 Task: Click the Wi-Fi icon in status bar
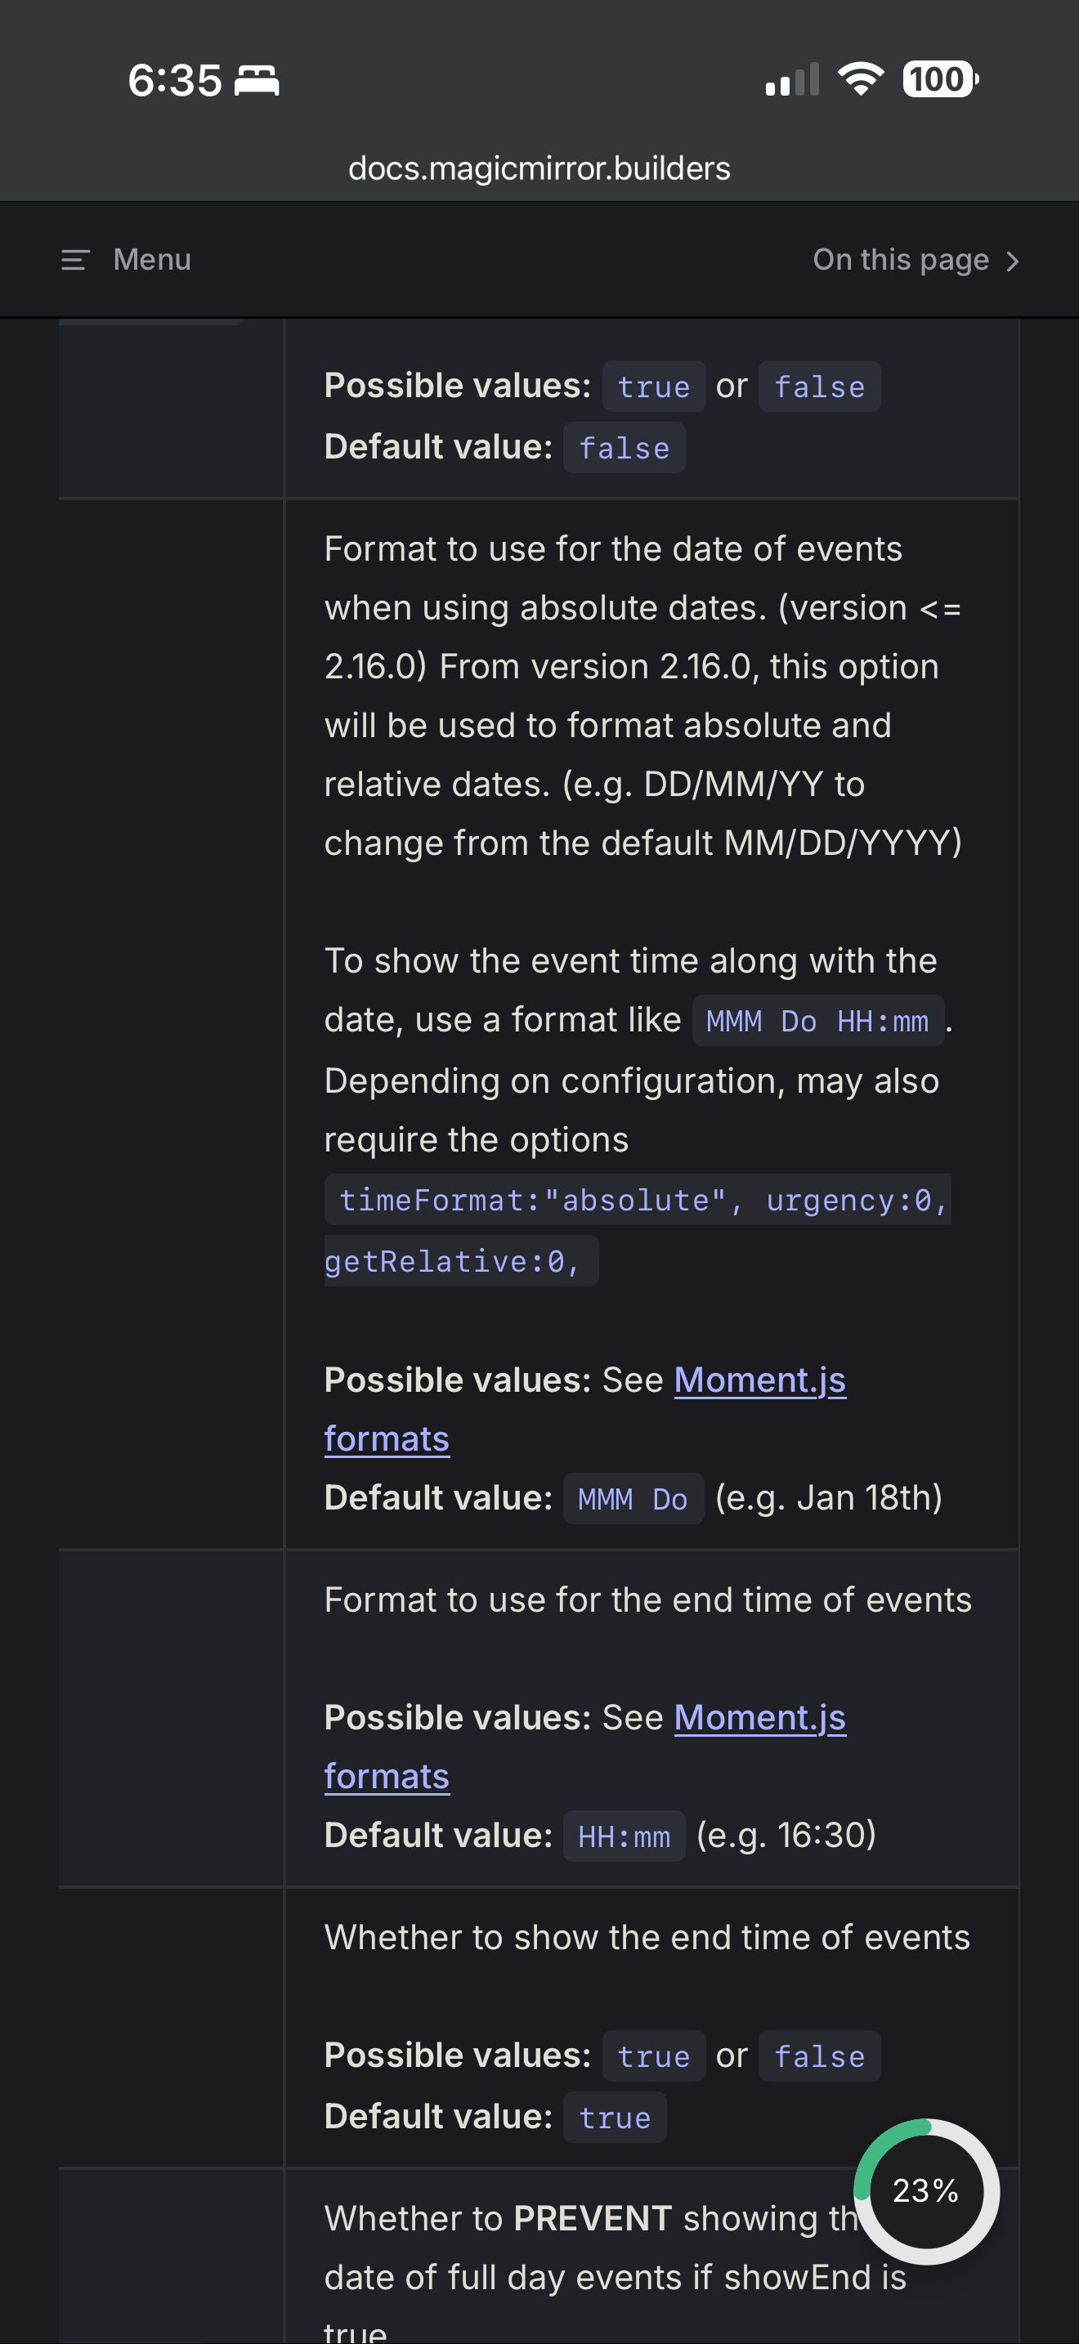[x=860, y=80]
